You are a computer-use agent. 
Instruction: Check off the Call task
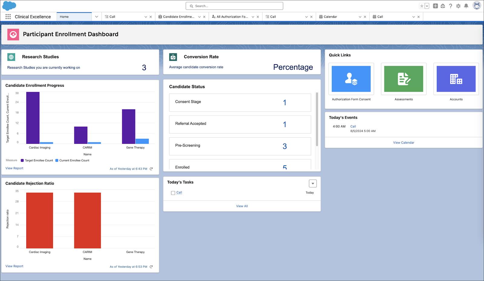173,193
